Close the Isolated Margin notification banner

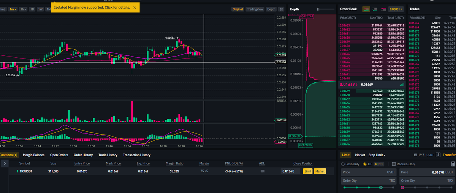click(x=135, y=8)
